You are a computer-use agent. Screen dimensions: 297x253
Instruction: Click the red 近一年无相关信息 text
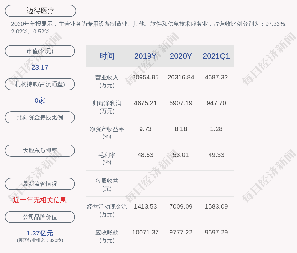point(40,200)
